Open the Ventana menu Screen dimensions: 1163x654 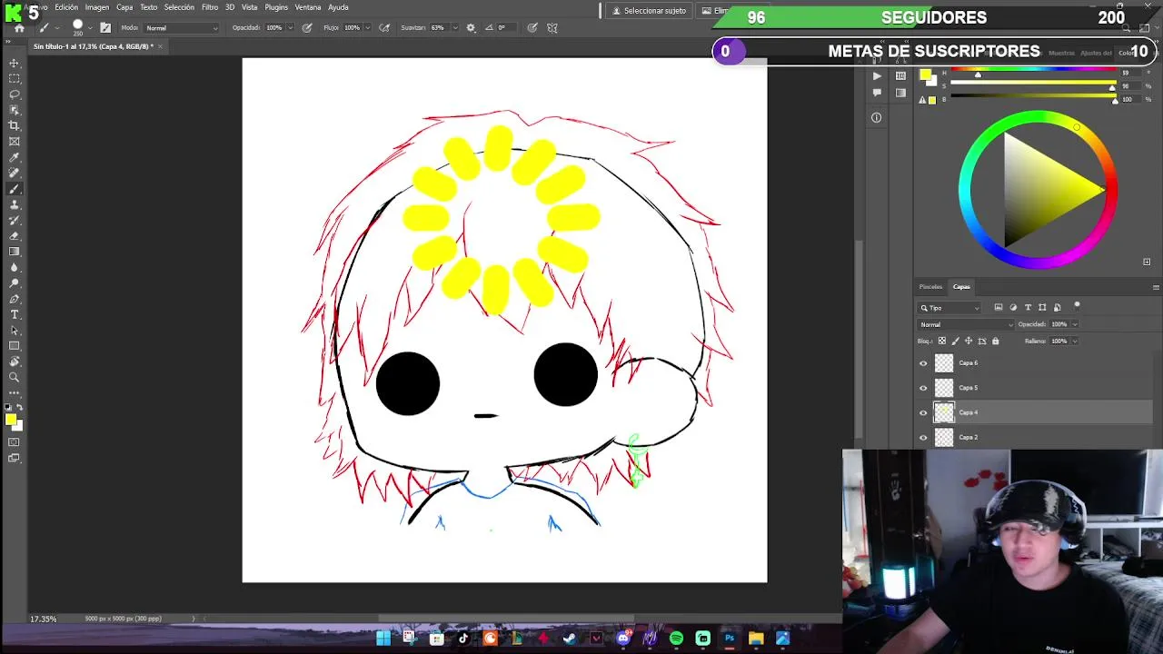coord(308,7)
